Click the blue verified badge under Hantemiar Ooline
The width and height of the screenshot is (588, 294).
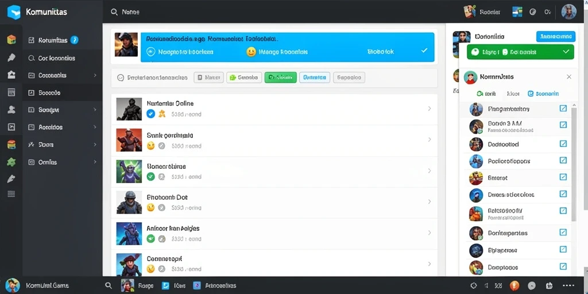(150, 114)
